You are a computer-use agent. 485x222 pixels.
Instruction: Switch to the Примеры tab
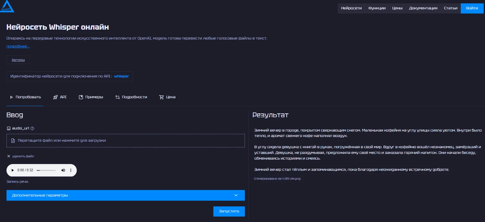(x=91, y=97)
